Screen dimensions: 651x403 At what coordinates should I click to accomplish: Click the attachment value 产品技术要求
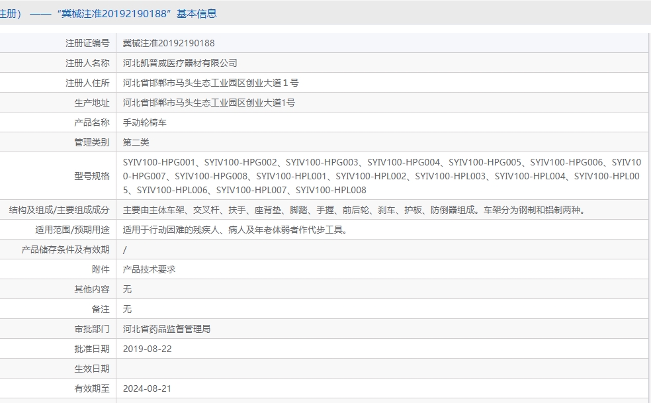tap(149, 269)
